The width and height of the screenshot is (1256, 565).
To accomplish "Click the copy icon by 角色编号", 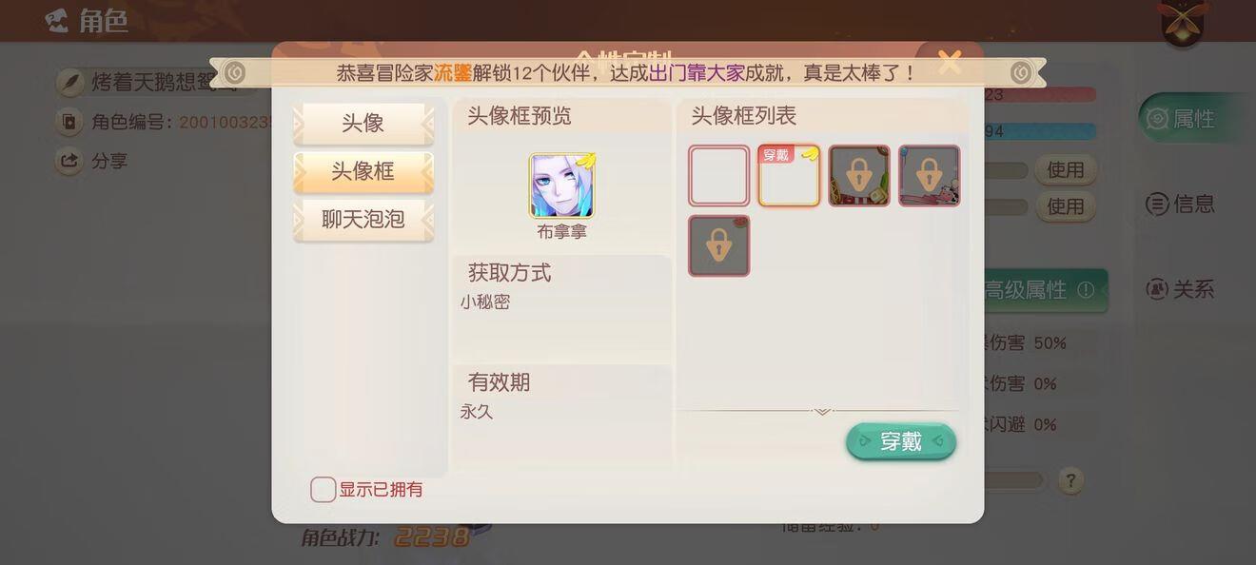I will tap(69, 122).
